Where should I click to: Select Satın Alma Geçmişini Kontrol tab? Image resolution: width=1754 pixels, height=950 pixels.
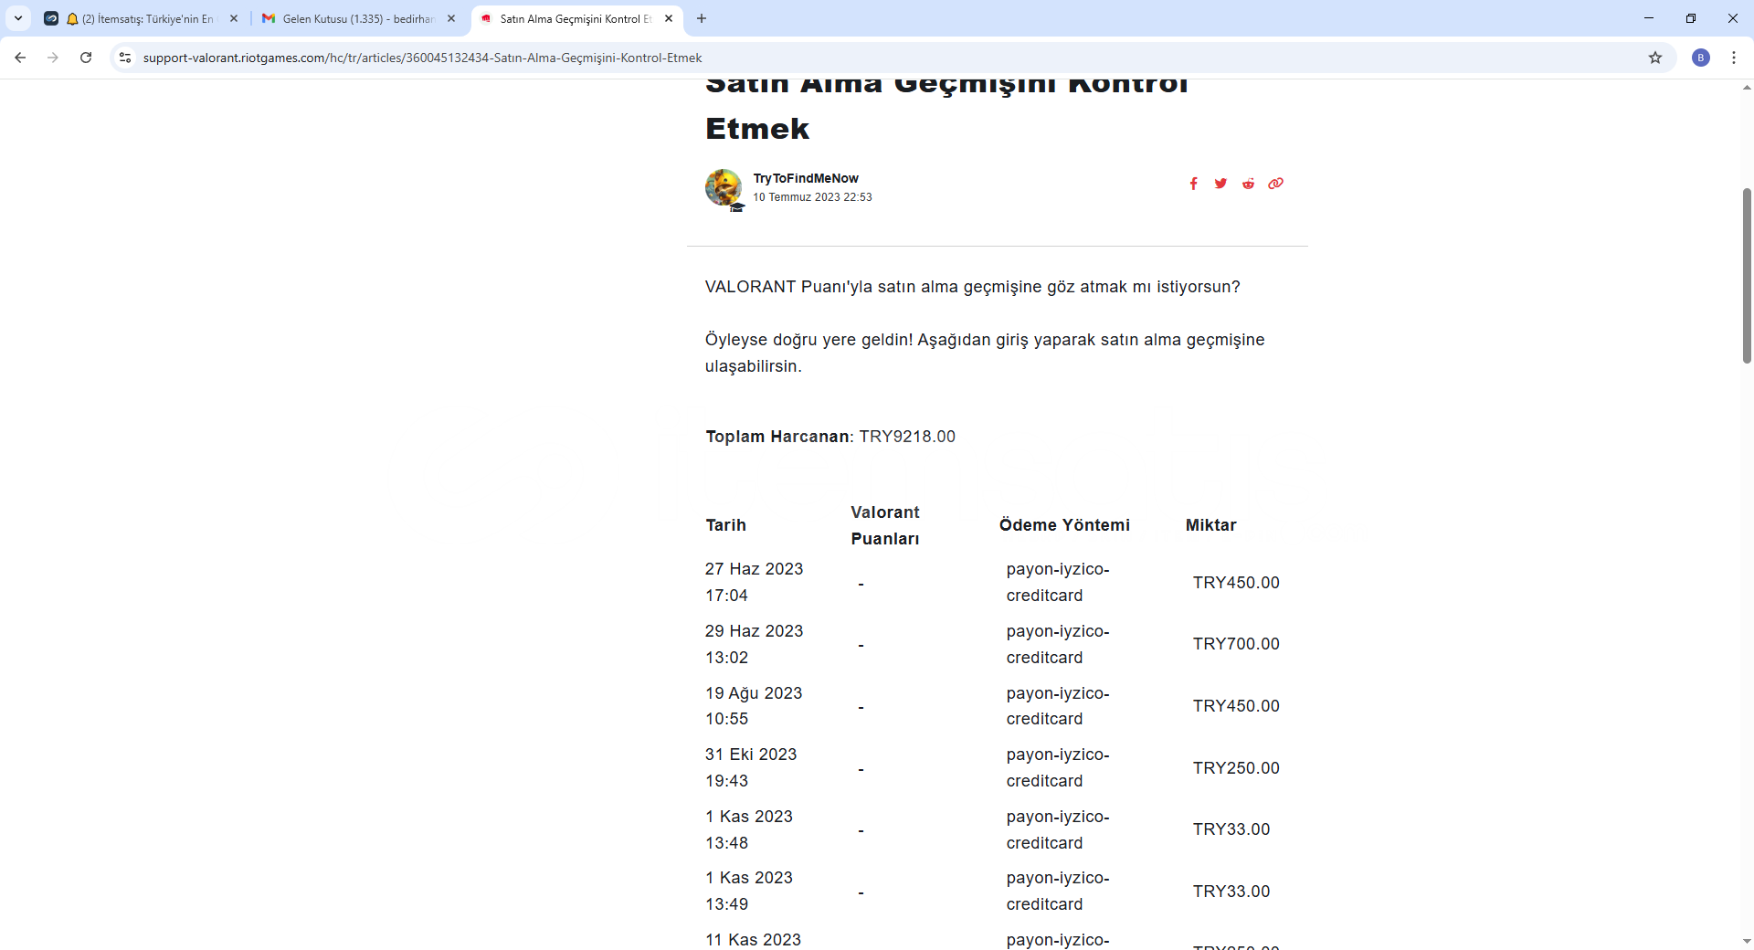tap(576, 18)
